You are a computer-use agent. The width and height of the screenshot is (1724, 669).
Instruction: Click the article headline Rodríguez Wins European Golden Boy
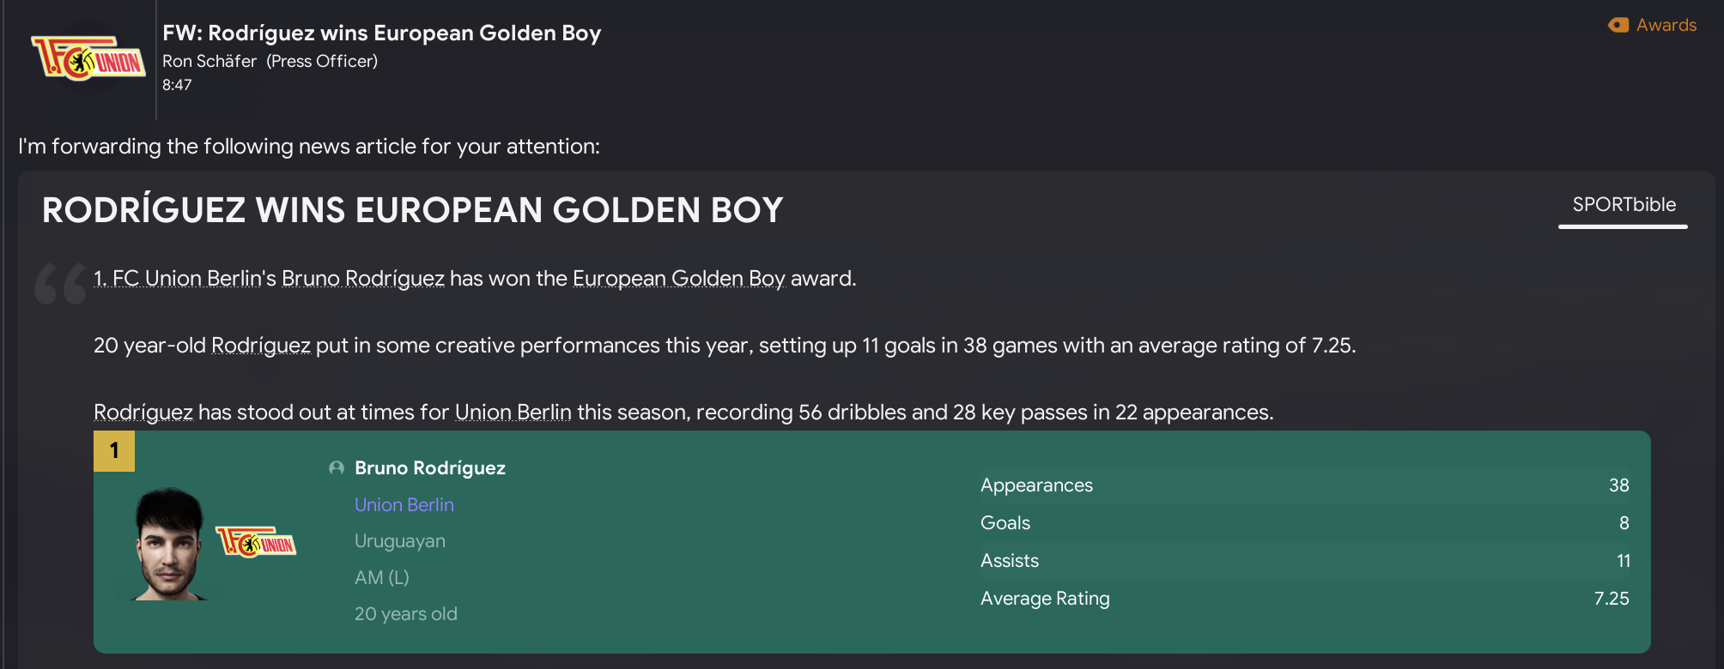(x=412, y=210)
